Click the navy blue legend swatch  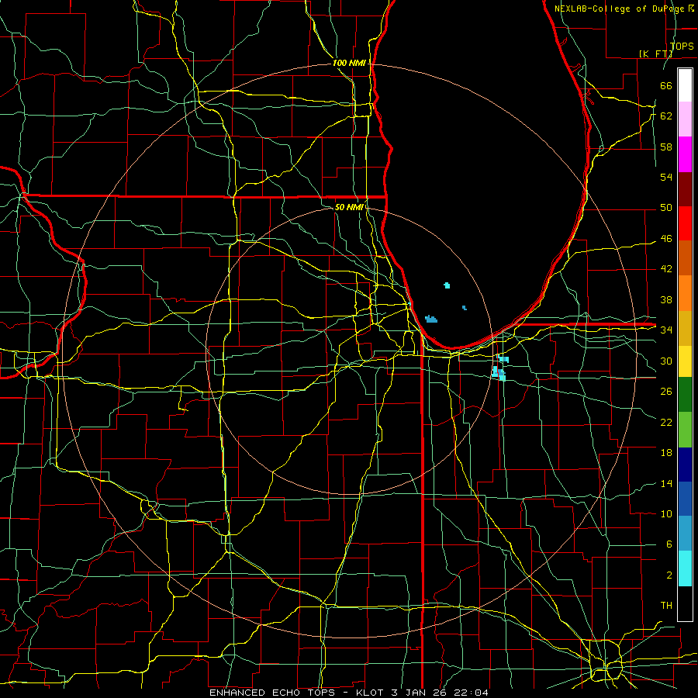click(685, 465)
